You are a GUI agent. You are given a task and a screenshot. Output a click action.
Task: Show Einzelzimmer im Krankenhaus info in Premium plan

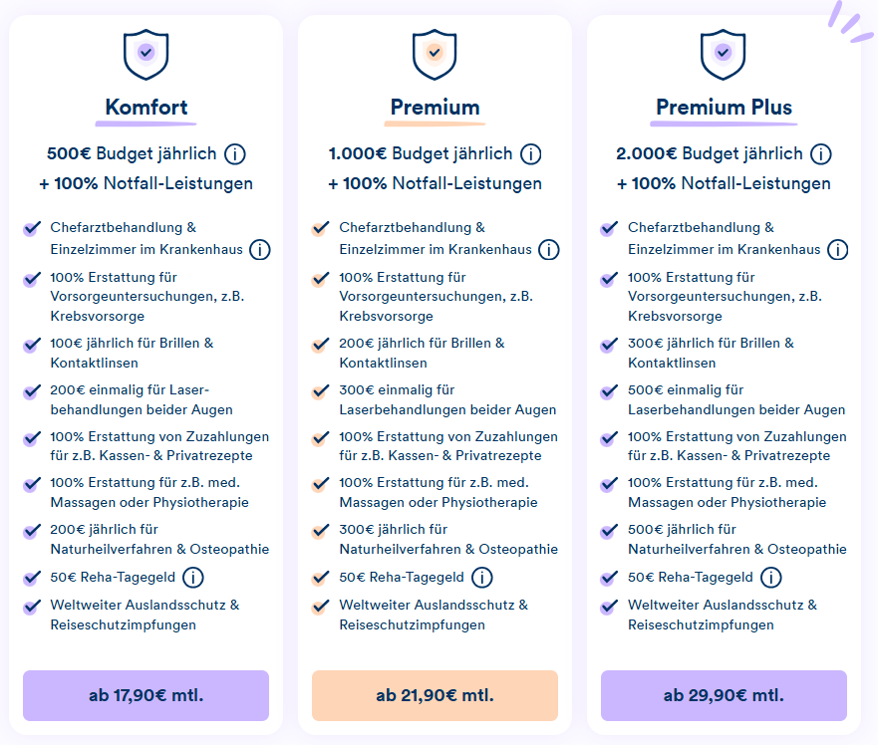point(549,250)
